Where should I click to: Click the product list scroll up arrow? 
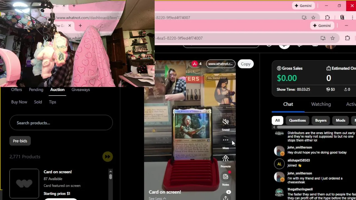(110, 171)
